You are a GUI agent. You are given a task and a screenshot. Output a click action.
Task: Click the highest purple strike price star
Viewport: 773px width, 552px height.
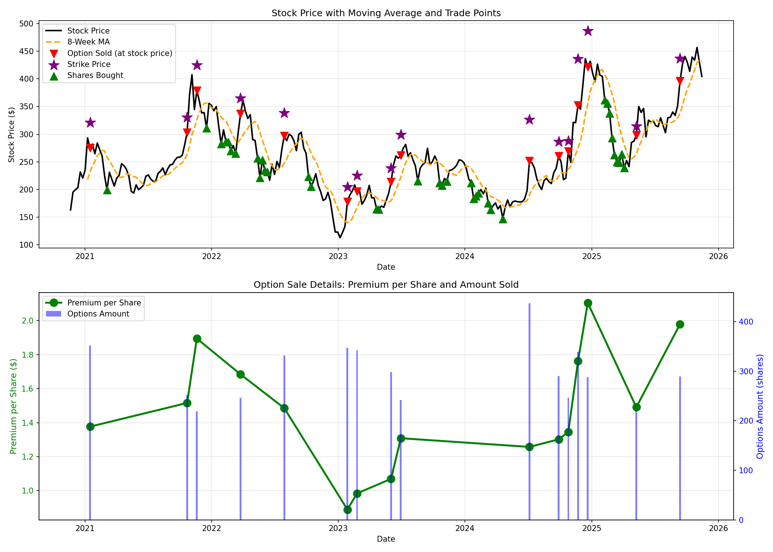(588, 31)
